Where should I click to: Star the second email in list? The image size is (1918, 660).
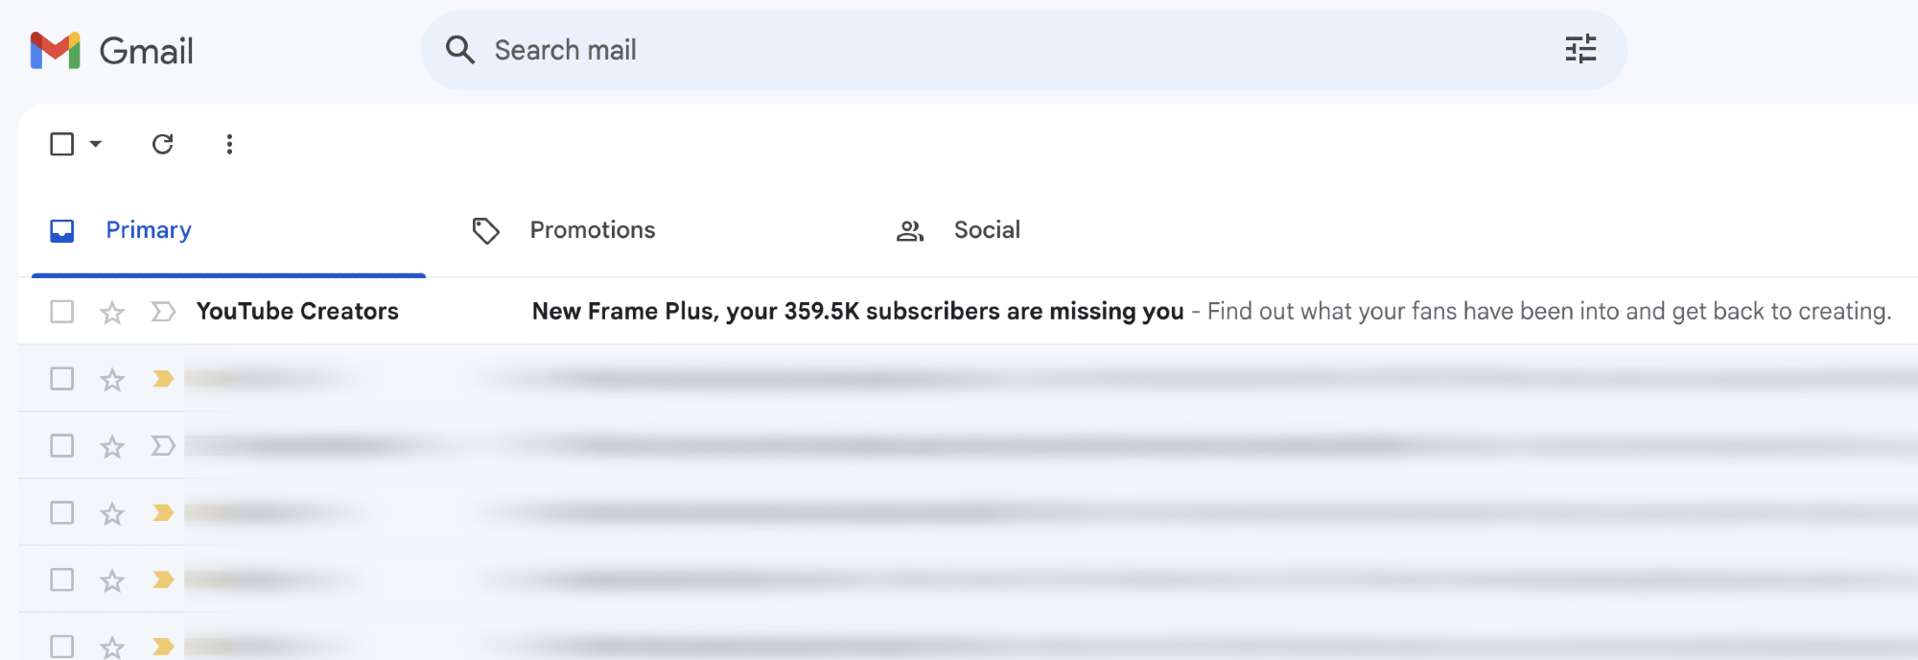coord(112,379)
